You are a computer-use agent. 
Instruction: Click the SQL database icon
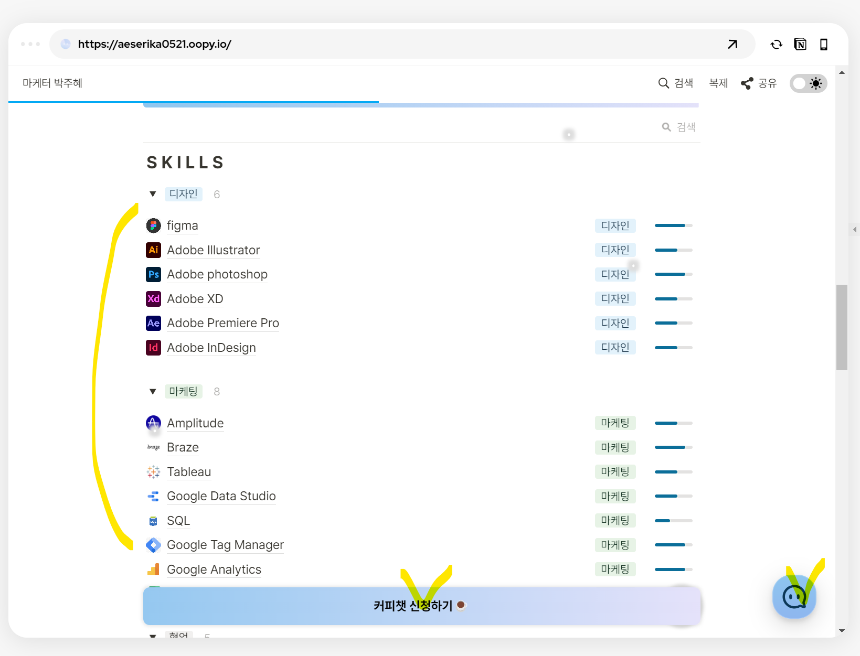[x=153, y=521]
